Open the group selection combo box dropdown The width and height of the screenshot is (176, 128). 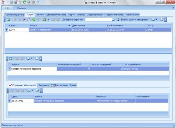(113, 20)
